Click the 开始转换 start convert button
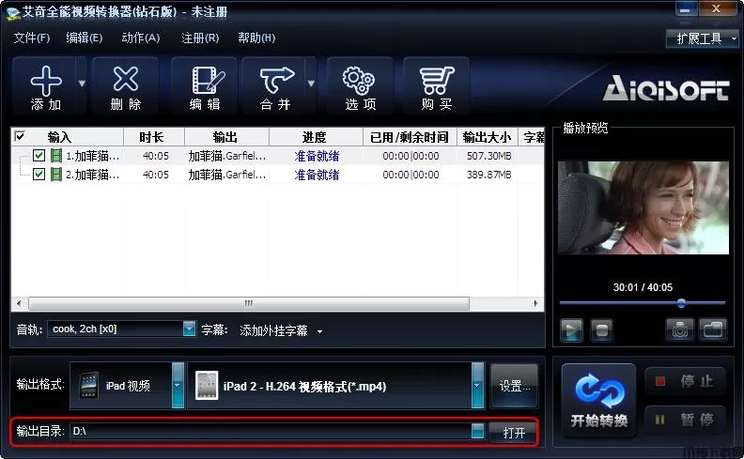Screen dimensions: 744x459 [598, 401]
